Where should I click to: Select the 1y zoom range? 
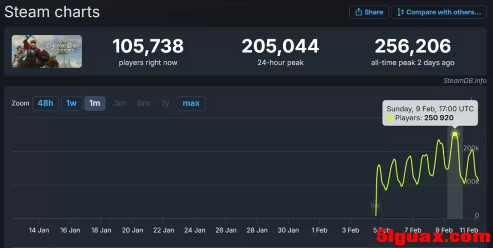pos(165,103)
